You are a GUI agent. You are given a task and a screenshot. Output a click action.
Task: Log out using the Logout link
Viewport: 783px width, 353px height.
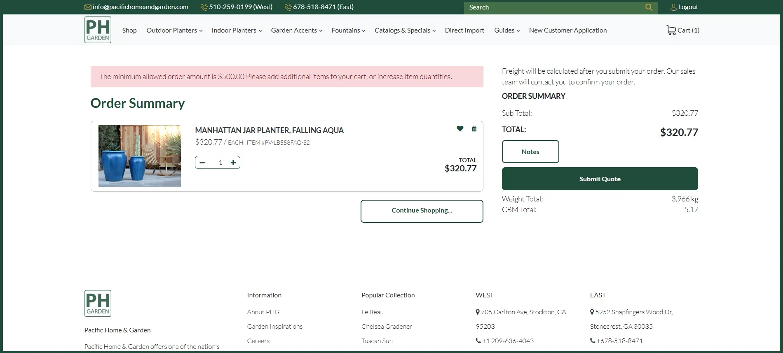(684, 7)
